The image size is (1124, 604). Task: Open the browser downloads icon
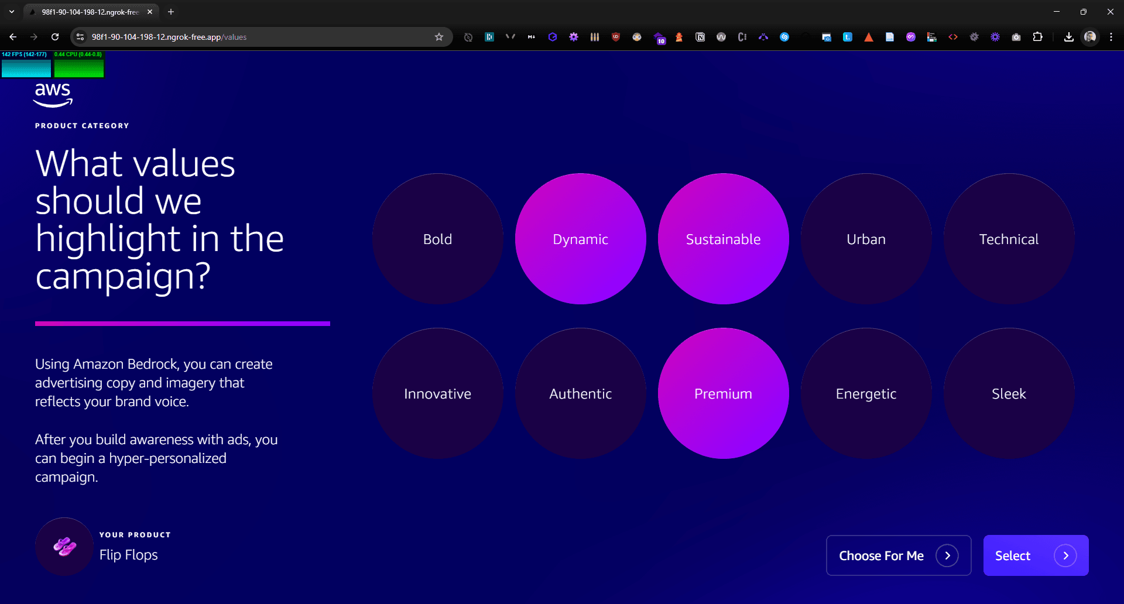coord(1069,37)
